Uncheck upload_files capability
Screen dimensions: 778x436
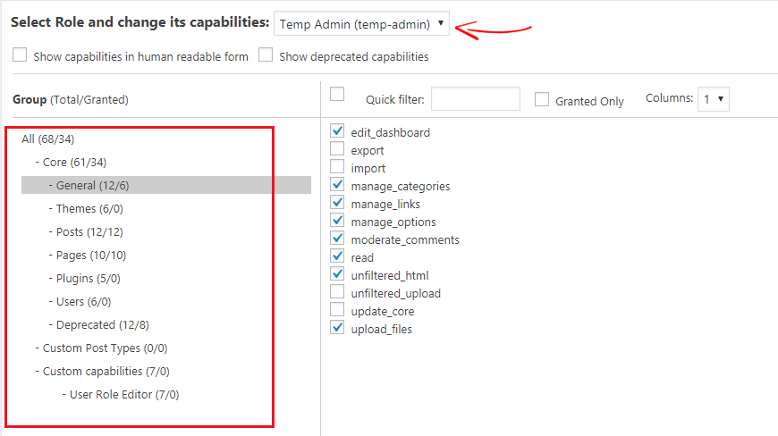point(337,329)
